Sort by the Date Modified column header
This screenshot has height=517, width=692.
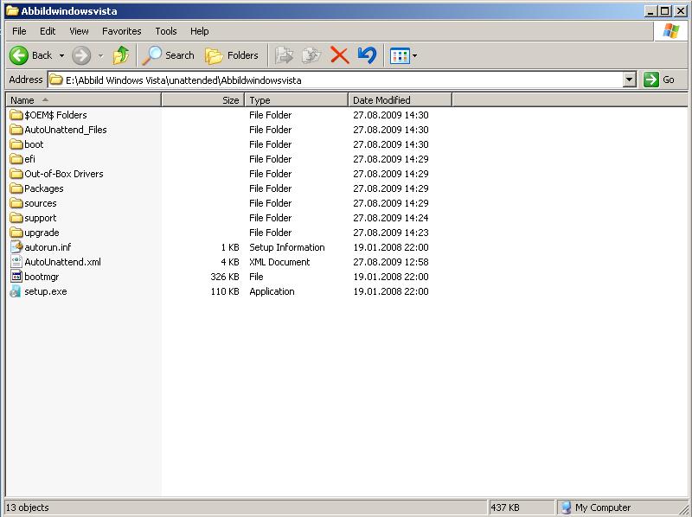tap(400, 100)
